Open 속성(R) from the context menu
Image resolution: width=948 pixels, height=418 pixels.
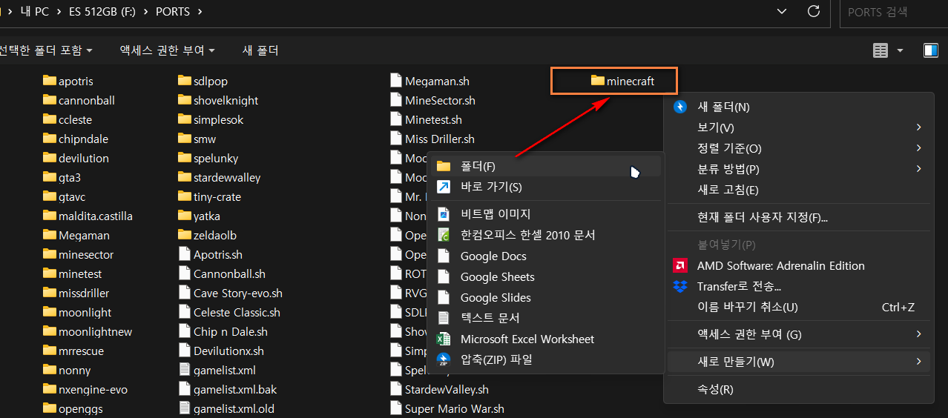click(x=798, y=389)
